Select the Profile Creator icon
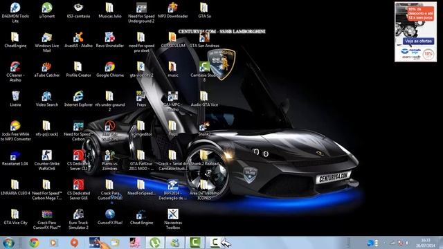443x249 pixels. pyautogui.click(x=78, y=69)
